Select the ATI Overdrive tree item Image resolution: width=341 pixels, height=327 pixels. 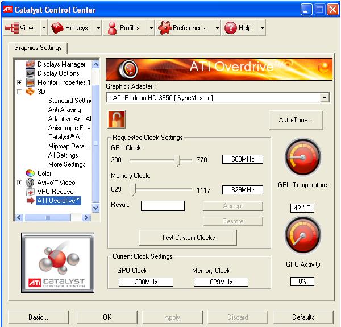tap(59, 201)
